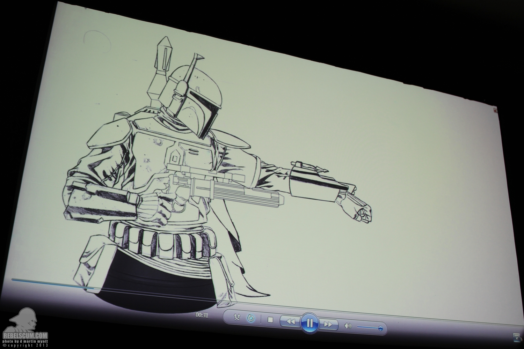Click the 00:31 elapsed time display
The image size is (524, 349).
point(202,315)
